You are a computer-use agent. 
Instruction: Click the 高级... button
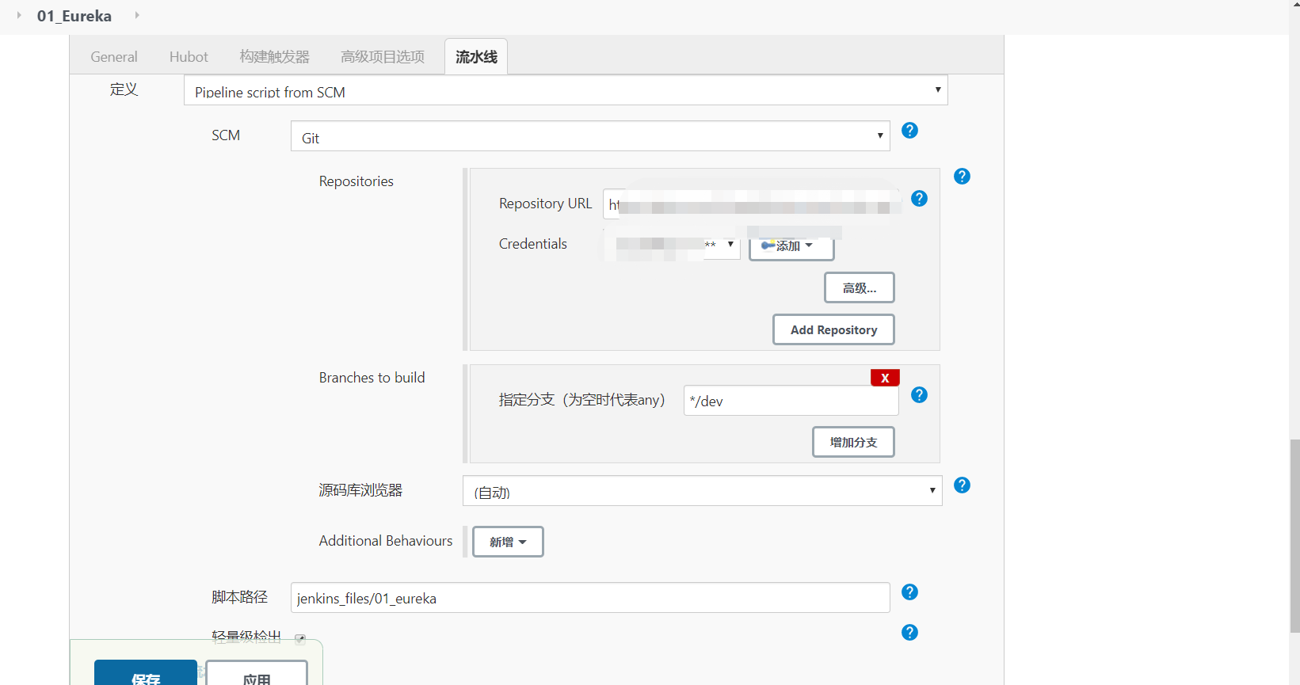(x=860, y=288)
